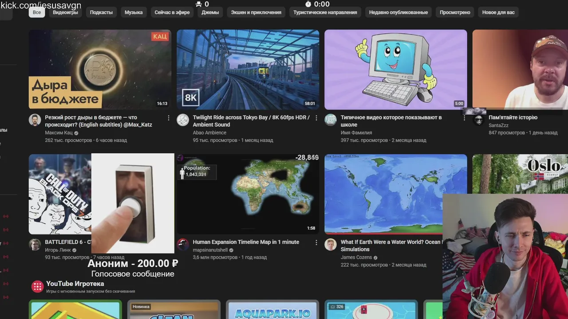Select 'Экшен и приключения' filter chip
Viewport: 568px width, 319px height.
pyautogui.click(x=256, y=12)
